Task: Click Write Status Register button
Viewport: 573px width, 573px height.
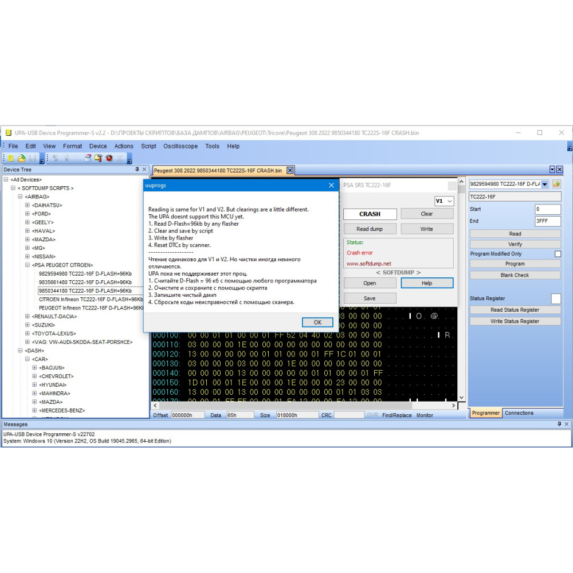Action: pos(515,321)
